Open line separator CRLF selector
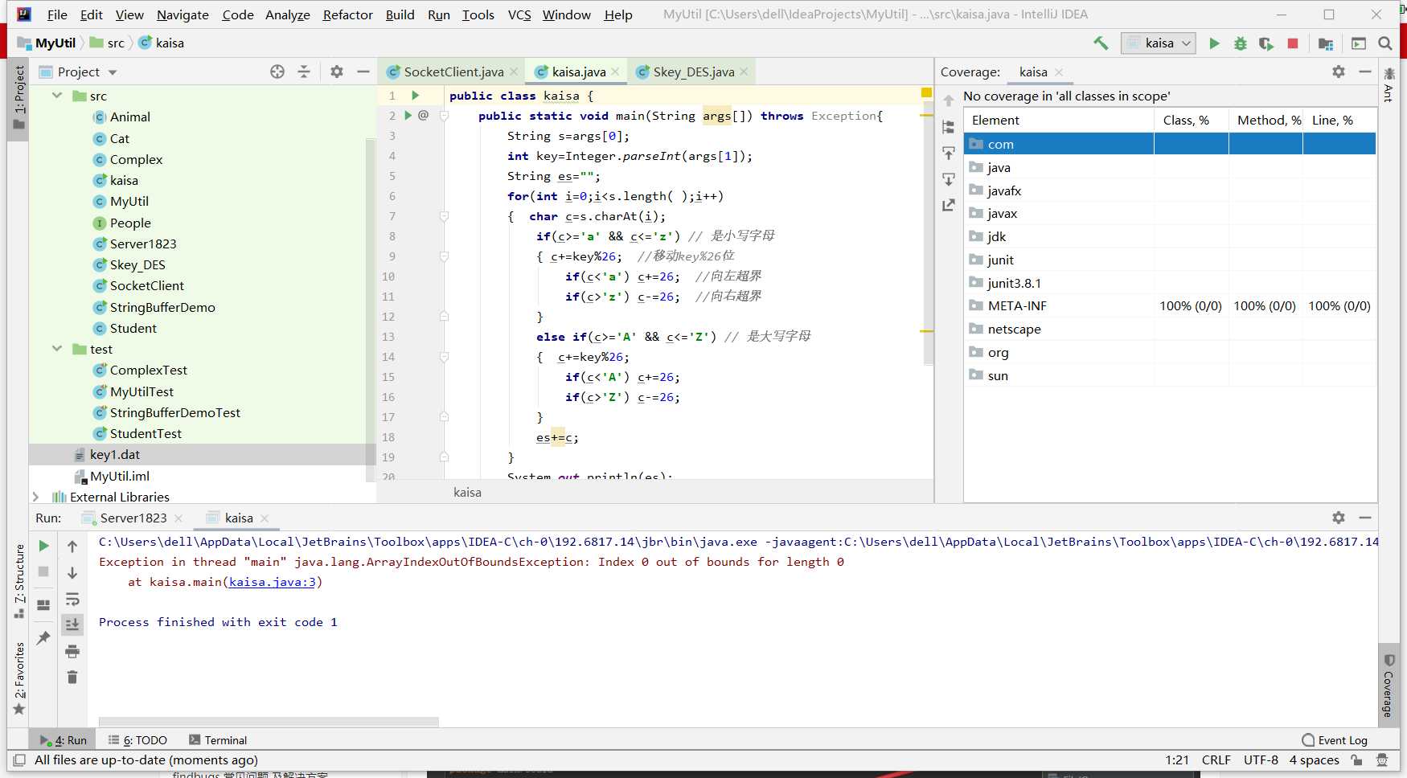 coord(1216,760)
